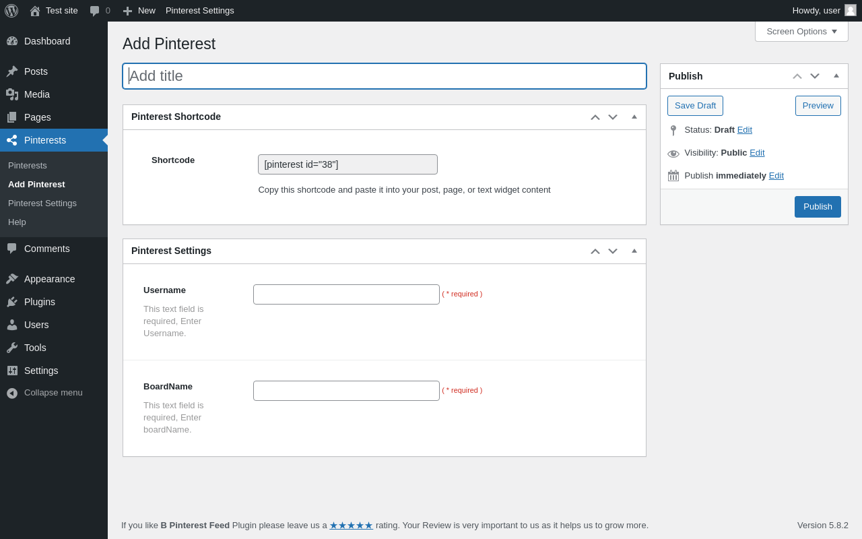This screenshot has width=862, height=539.
Task: Click the plus New icon
Action: pyautogui.click(x=127, y=11)
